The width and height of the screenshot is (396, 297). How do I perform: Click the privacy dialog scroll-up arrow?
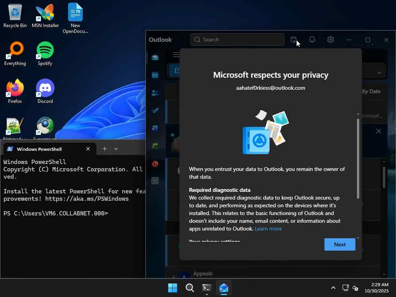[358, 114]
